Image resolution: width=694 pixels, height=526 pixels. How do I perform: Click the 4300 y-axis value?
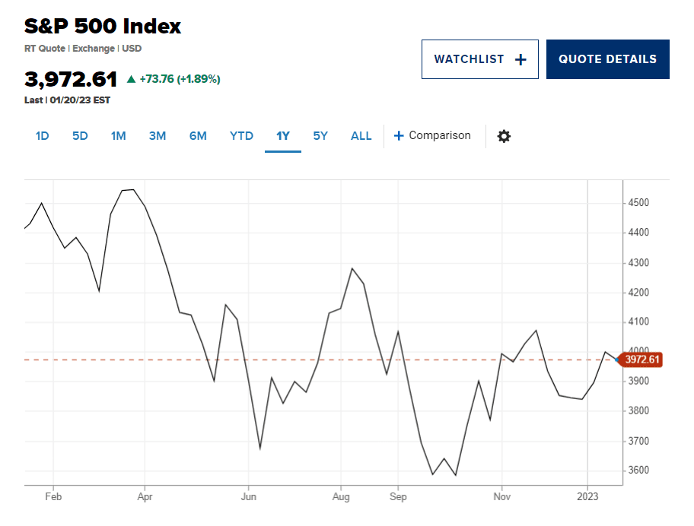point(638,263)
